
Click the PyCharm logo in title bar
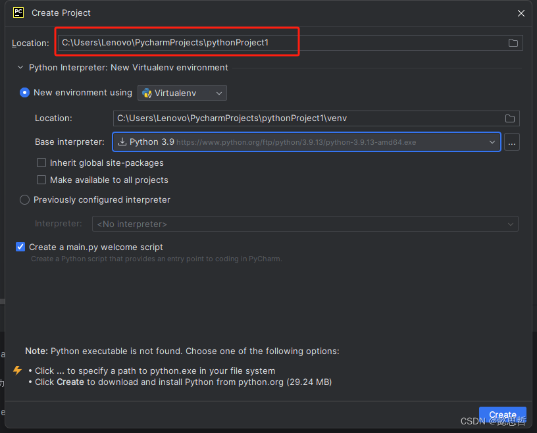[x=18, y=13]
